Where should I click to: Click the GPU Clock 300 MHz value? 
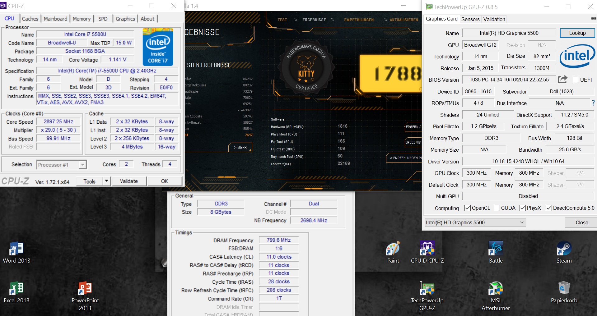point(476,173)
